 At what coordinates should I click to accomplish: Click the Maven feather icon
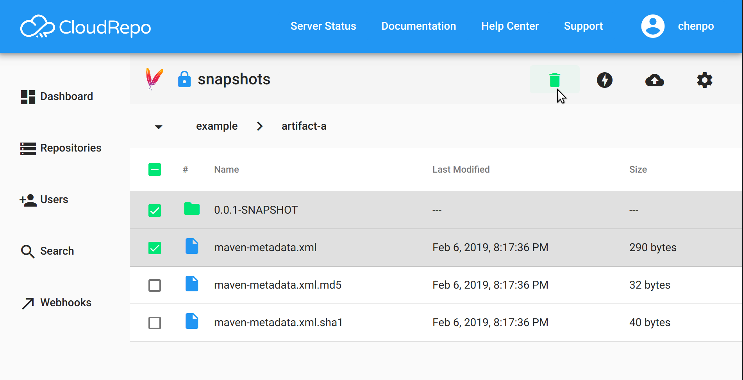[154, 79]
